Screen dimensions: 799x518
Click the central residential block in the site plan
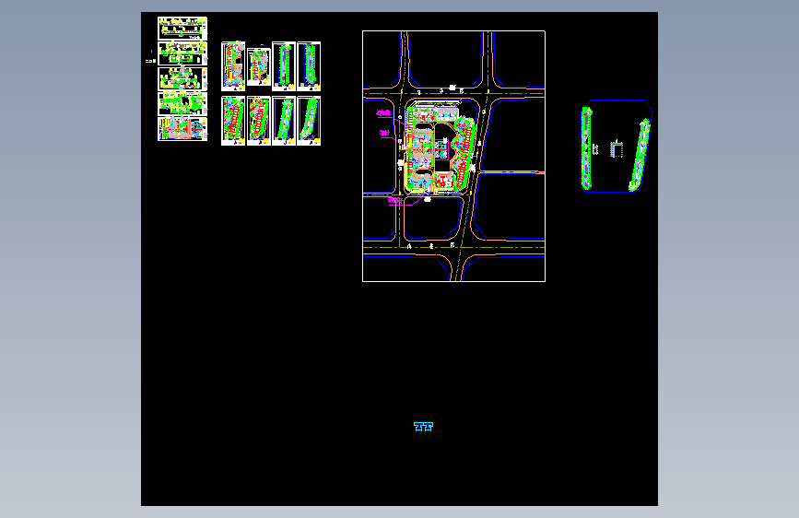[x=441, y=147]
